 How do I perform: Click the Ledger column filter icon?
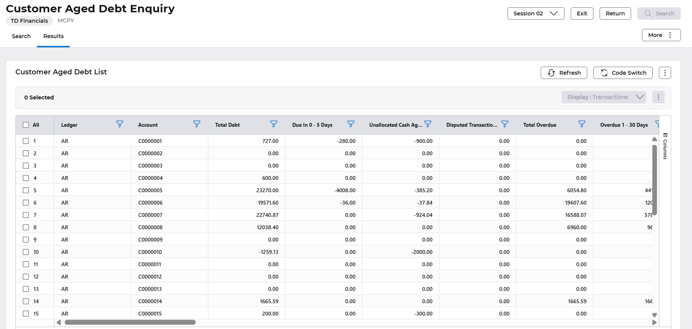click(120, 124)
